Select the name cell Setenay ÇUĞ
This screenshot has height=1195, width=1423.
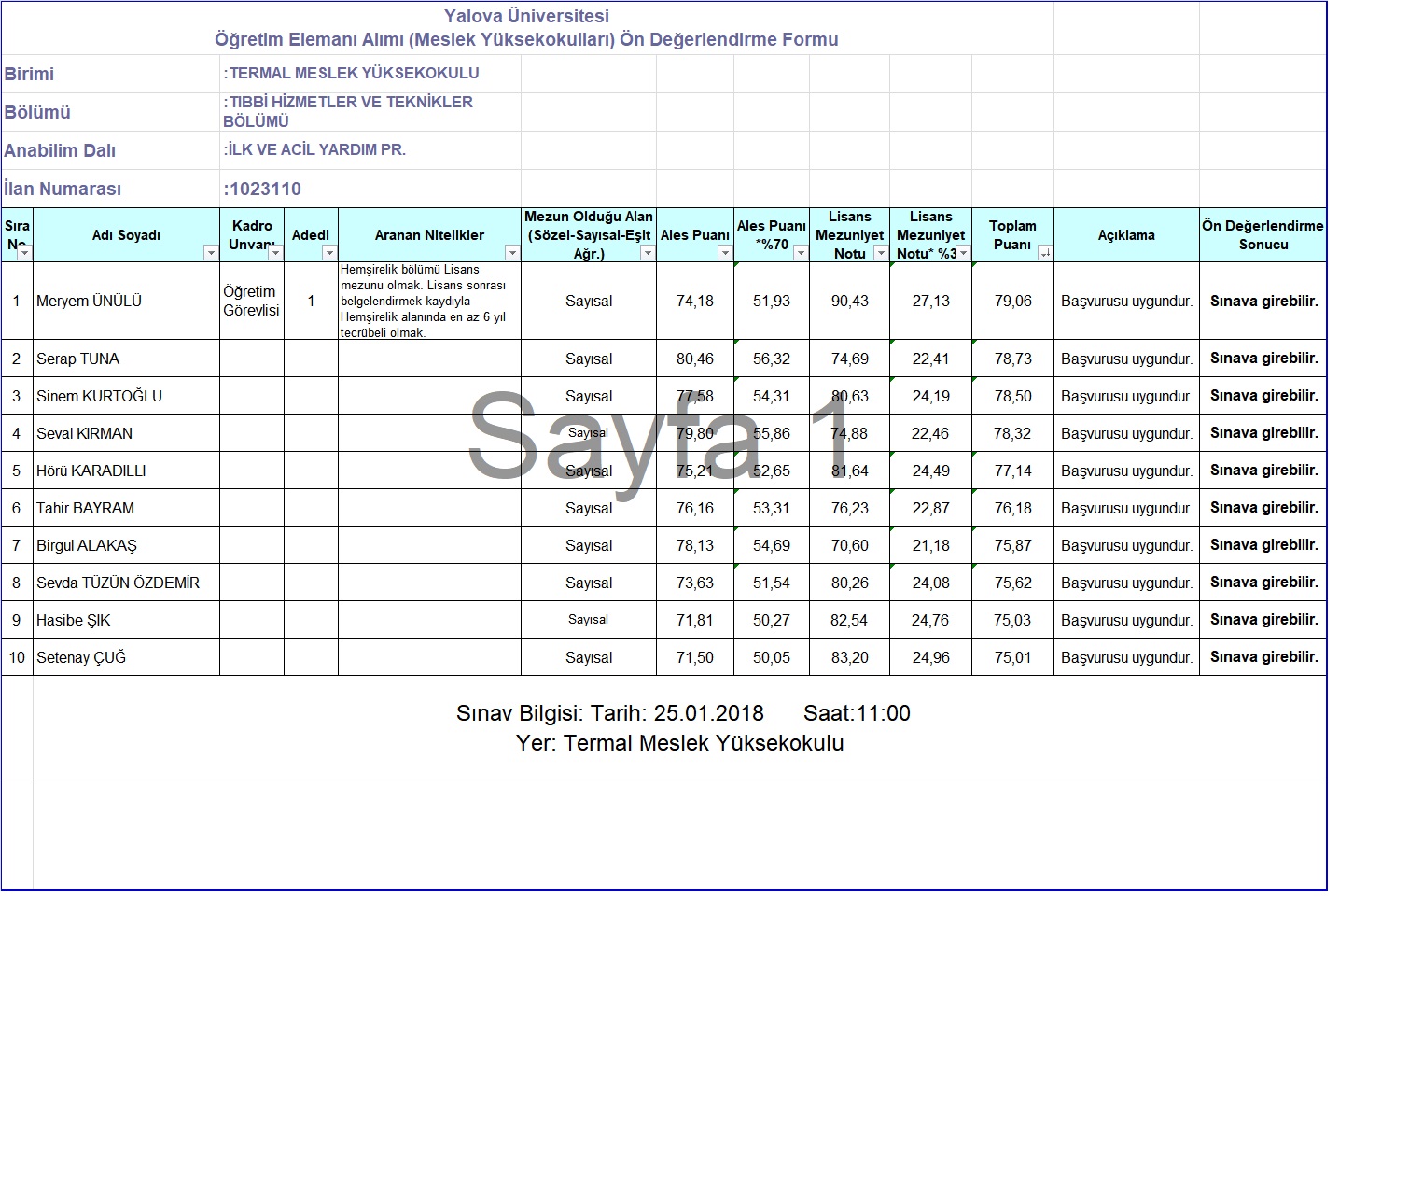pyautogui.click(x=126, y=657)
